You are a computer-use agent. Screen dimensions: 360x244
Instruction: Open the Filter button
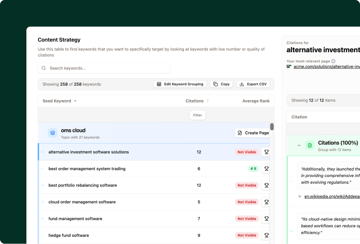click(x=198, y=115)
